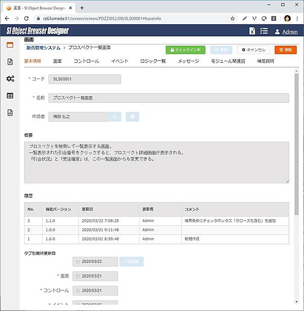
Task: Click the clear button beside 作成者 field
Action: pos(132,116)
